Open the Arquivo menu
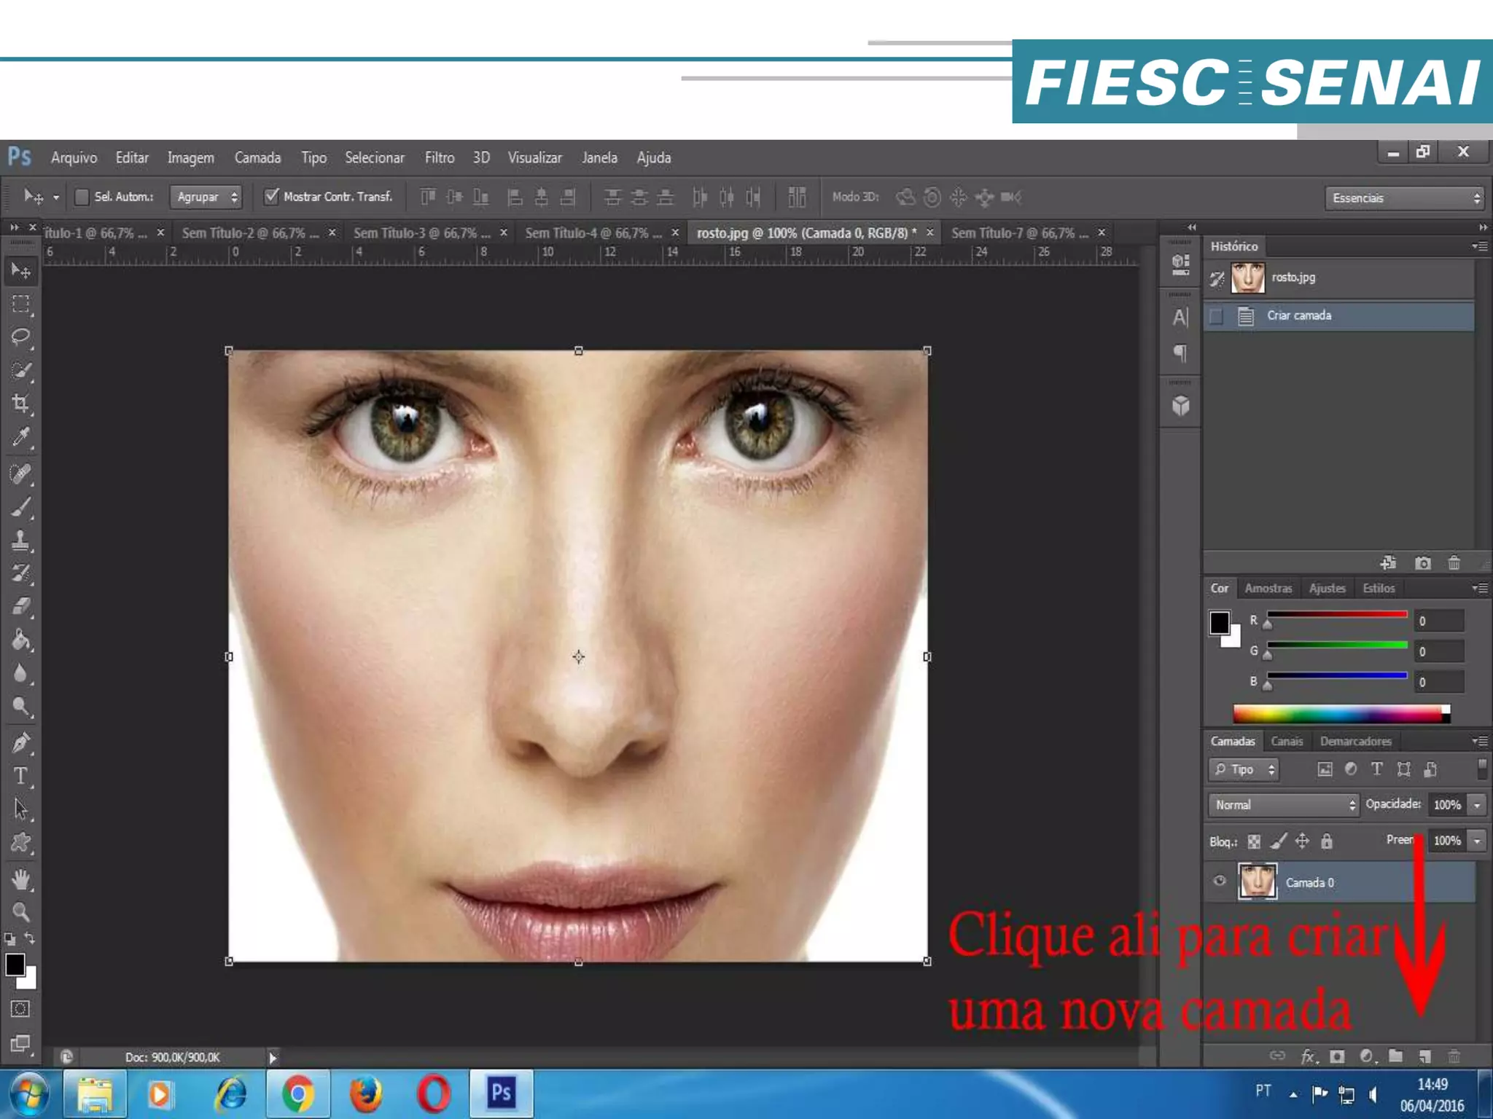This screenshot has height=1119, width=1493. (74, 157)
